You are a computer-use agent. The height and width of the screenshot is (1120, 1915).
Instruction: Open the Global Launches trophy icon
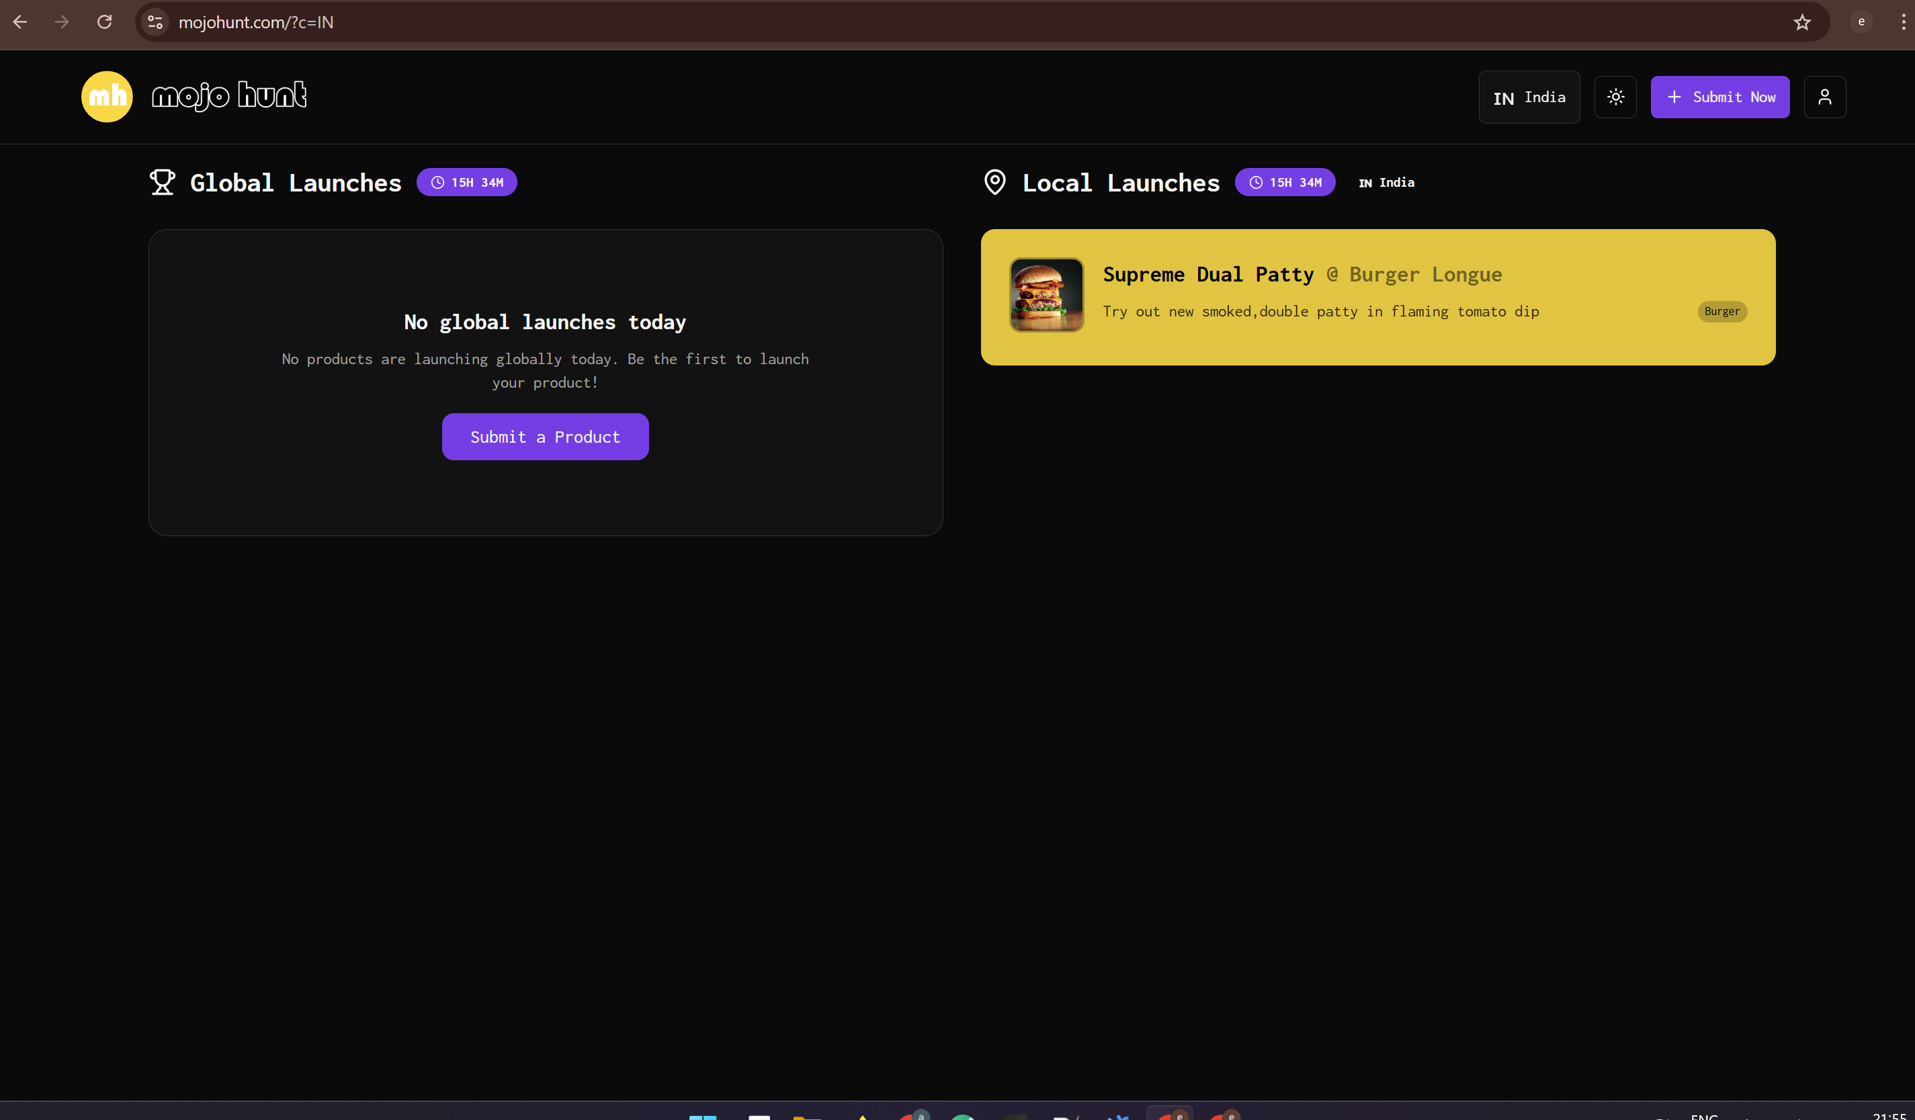(163, 181)
